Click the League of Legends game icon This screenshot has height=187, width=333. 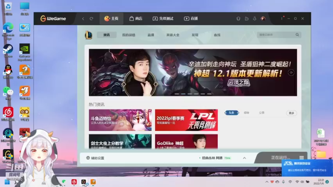[88, 35]
